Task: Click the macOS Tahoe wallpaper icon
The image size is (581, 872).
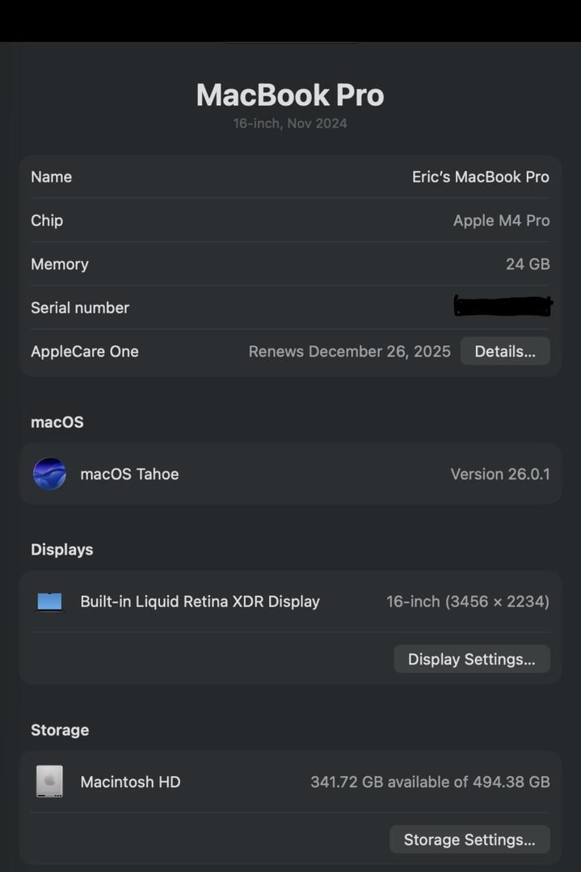Action: click(49, 474)
